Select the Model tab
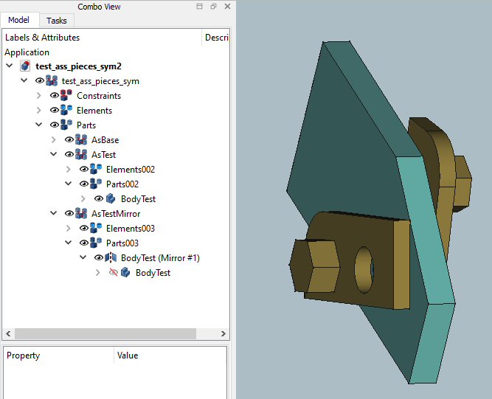The image size is (492, 399). 18,21
